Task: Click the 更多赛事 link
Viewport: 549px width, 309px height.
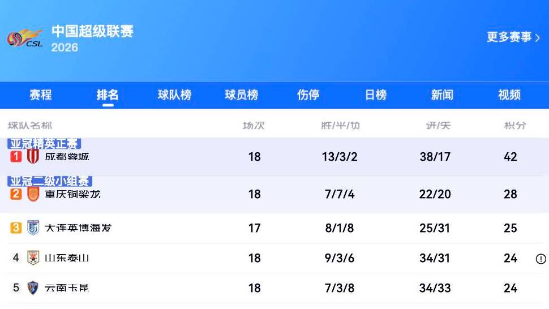Action: click(x=509, y=37)
